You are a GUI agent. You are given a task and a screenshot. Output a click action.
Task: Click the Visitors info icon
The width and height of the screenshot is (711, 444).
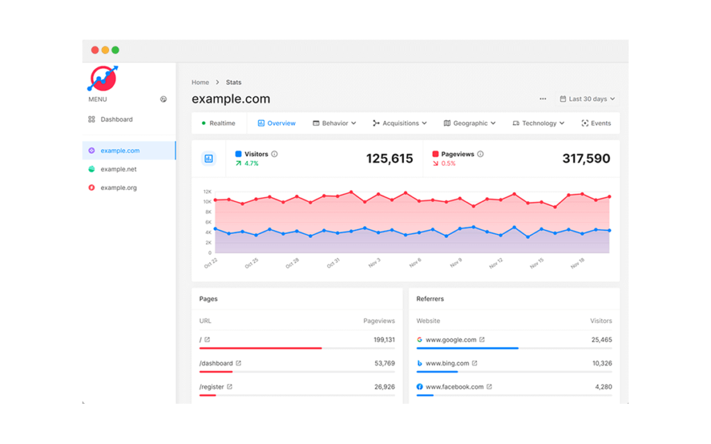(x=274, y=154)
